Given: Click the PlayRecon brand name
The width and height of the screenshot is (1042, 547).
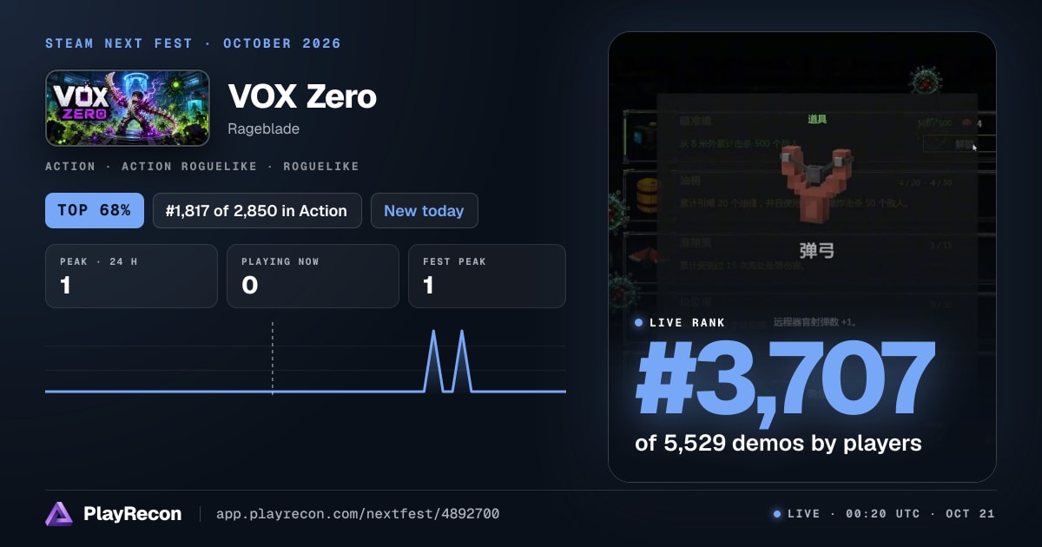Looking at the screenshot, I should (x=133, y=514).
